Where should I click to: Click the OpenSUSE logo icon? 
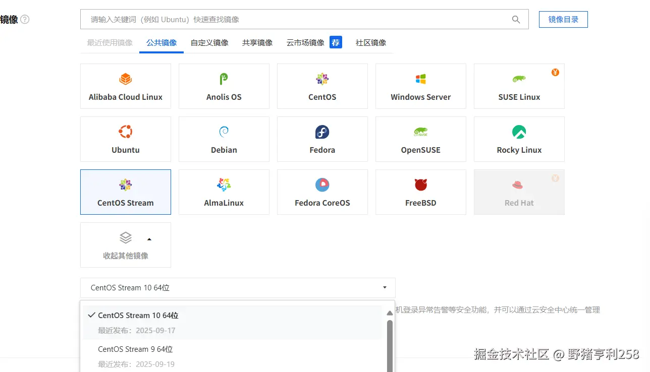pos(420,132)
